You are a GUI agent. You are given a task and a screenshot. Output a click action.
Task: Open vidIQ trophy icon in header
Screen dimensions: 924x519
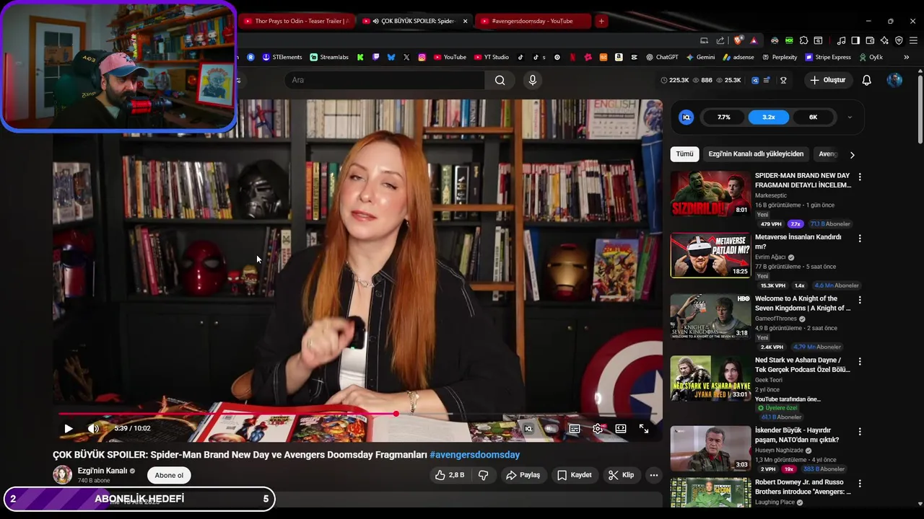(x=783, y=80)
